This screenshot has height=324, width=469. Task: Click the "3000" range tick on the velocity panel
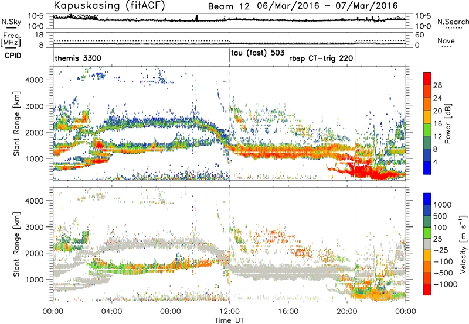click(35, 227)
